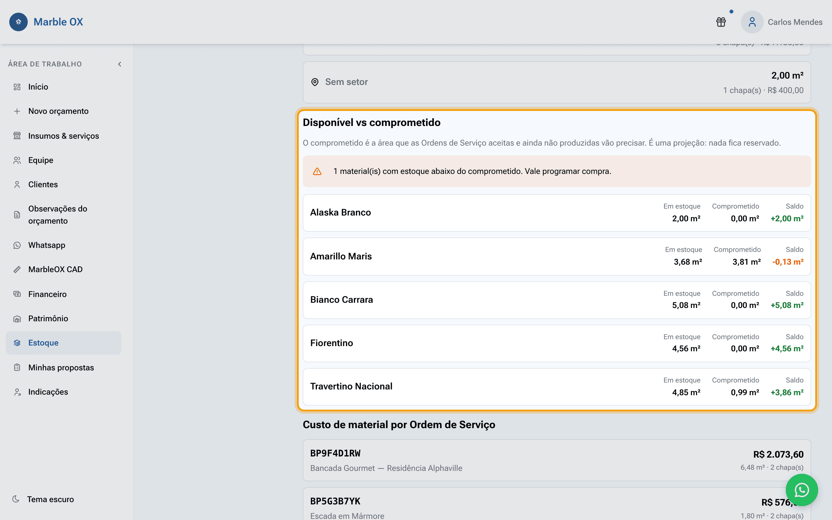Open Carlos Mendes profile menu
This screenshot has height=520, width=832.
[795, 22]
